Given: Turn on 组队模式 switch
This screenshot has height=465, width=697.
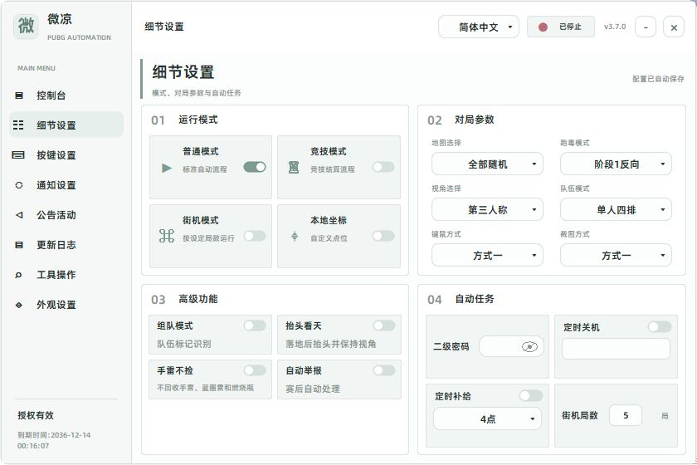Looking at the screenshot, I should point(255,325).
